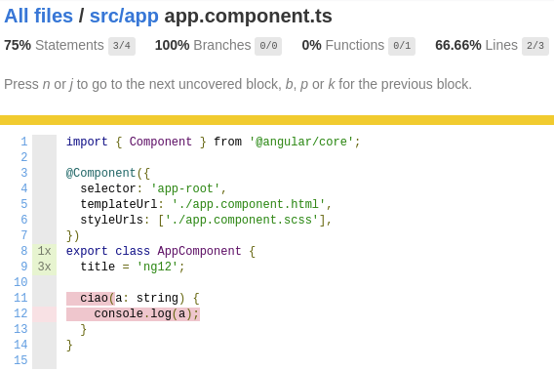Click line number 15 in gutter
554x371 pixels.
click(20, 360)
